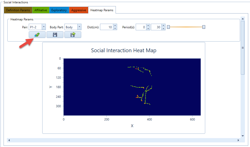Switch to the Definition Params tab

(x=18, y=10)
